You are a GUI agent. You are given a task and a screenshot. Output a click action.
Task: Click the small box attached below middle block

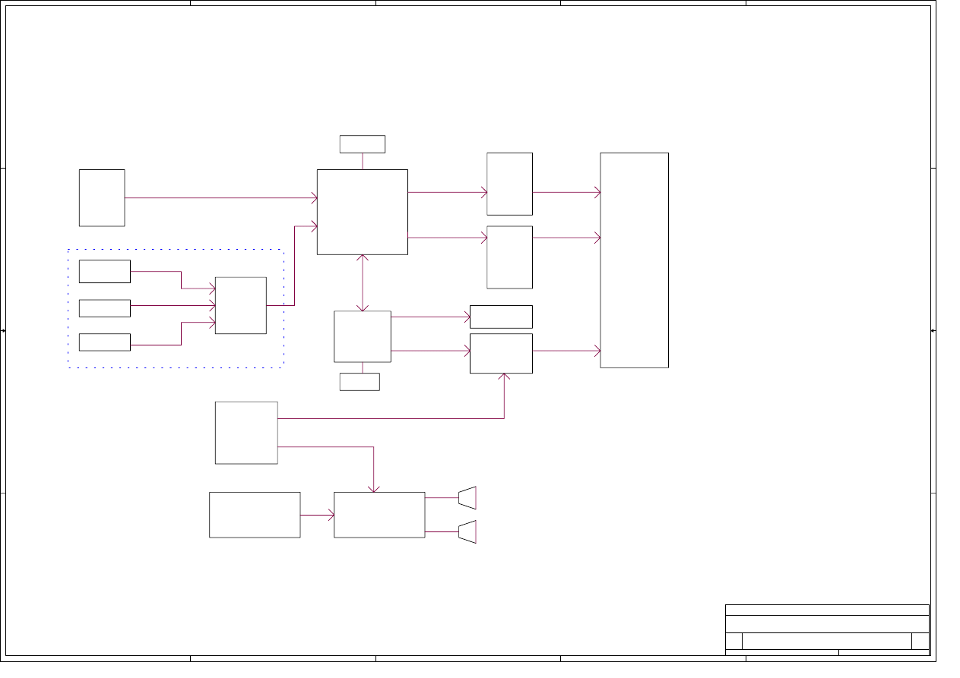pos(360,382)
